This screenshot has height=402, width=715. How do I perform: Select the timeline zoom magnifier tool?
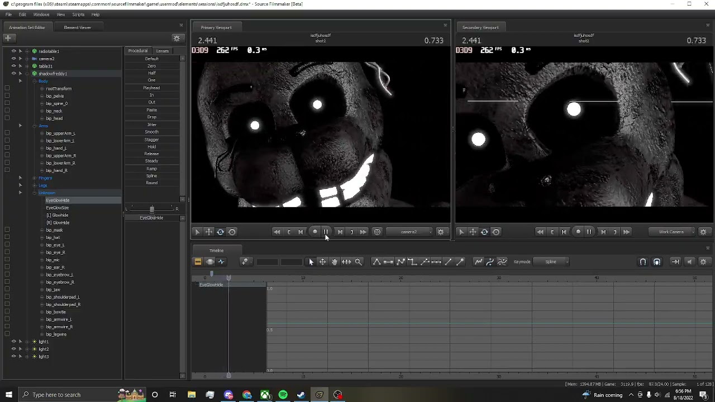359,262
